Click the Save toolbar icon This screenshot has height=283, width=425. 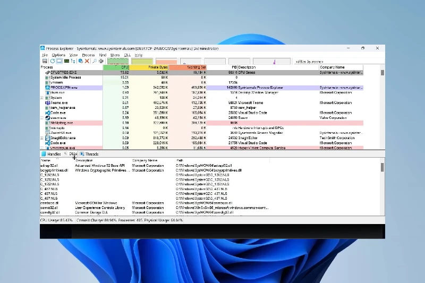click(x=45, y=61)
